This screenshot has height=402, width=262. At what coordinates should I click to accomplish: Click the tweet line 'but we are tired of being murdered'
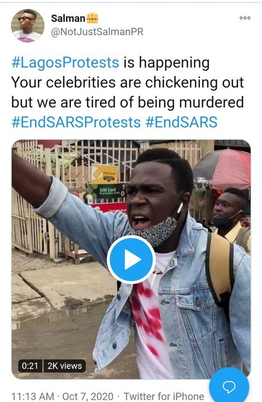tap(127, 102)
